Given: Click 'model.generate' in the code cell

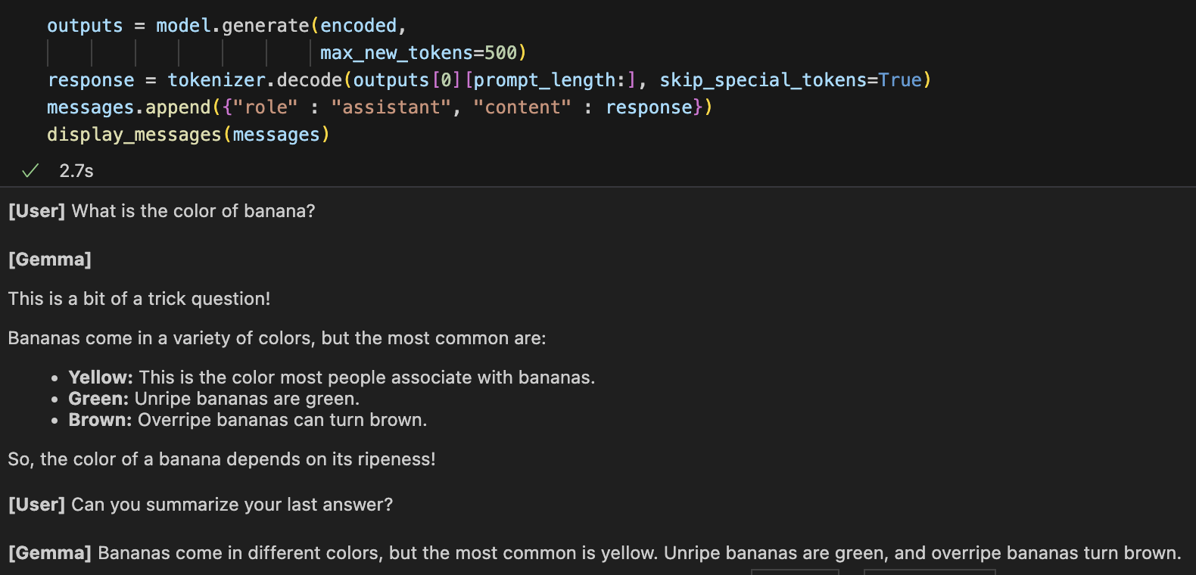Looking at the screenshot, I should coord(232,26).
